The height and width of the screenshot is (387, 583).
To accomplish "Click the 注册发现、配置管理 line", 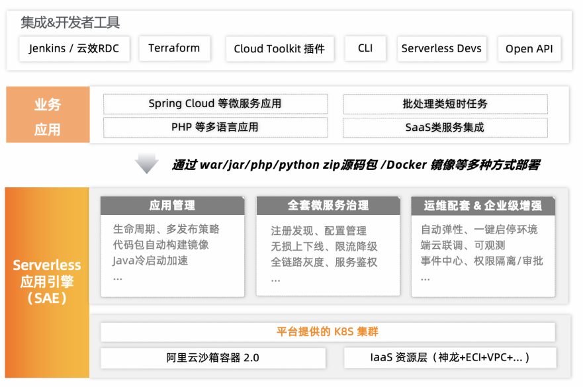I will 319,230.
